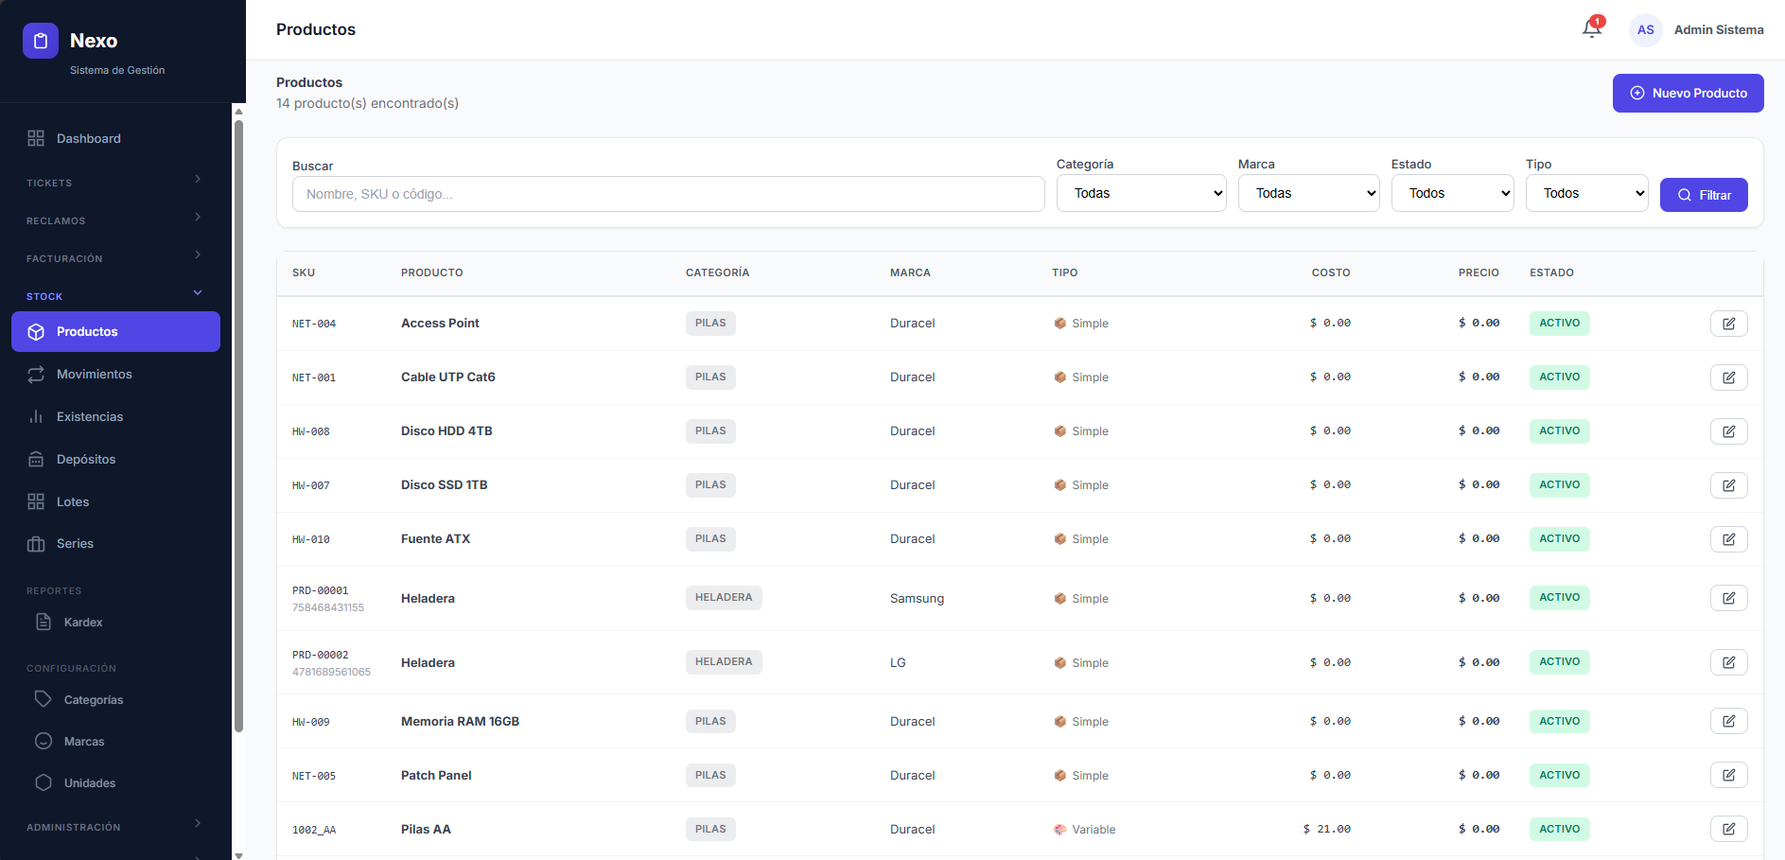The image size is (1785, 860).
Task: Edit the Memoria RAM 16GB row
Action: click(1728, 721)
